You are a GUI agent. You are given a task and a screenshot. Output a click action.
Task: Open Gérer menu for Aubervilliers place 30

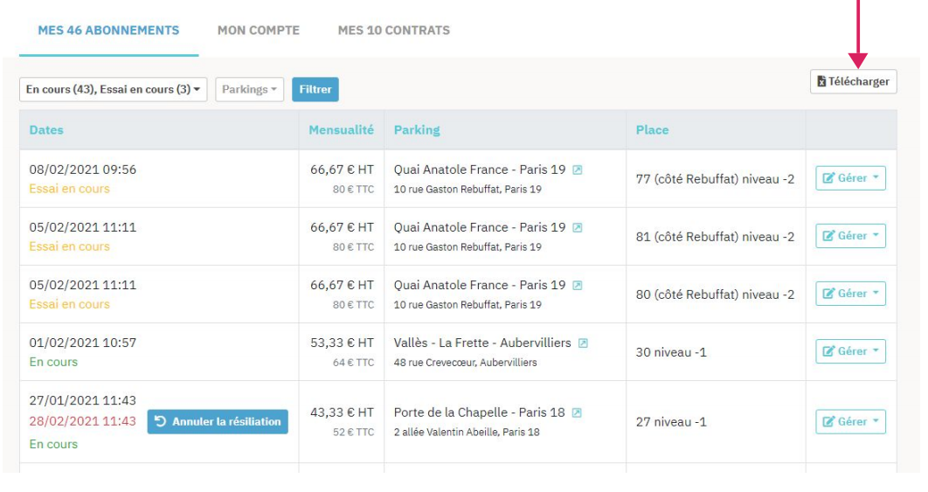click(x=850, y=351)
